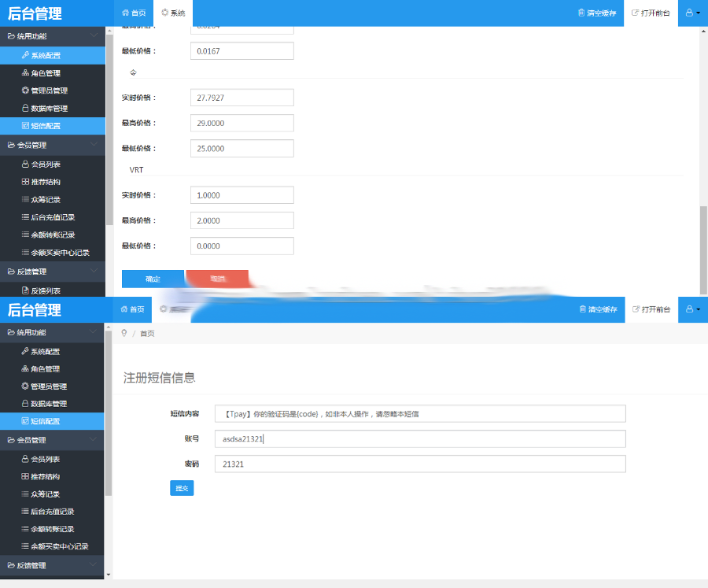Focus the 最低价格 field showing 25.0000

242,148
